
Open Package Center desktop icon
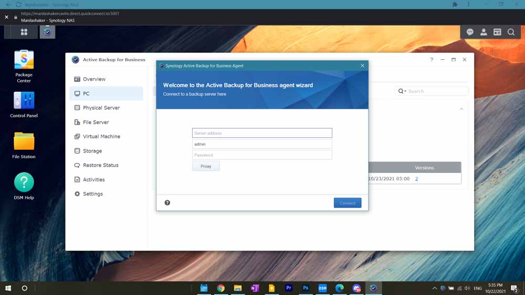tap(24, 66)
